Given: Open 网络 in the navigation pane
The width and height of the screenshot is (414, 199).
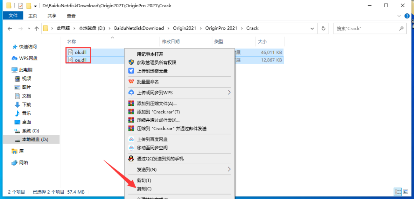Looking at the screenshot, I should click(24, 162).
